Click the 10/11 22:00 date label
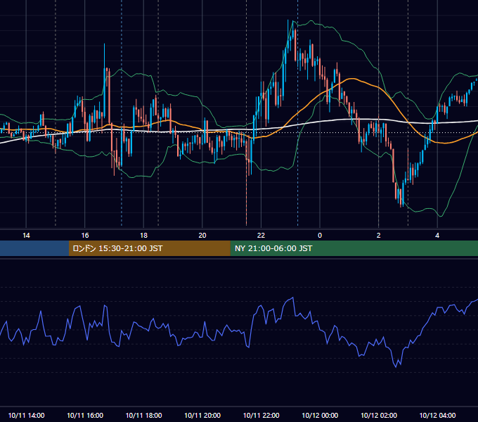The height and width of the screenshot is (422, 478). coord(261,415)
